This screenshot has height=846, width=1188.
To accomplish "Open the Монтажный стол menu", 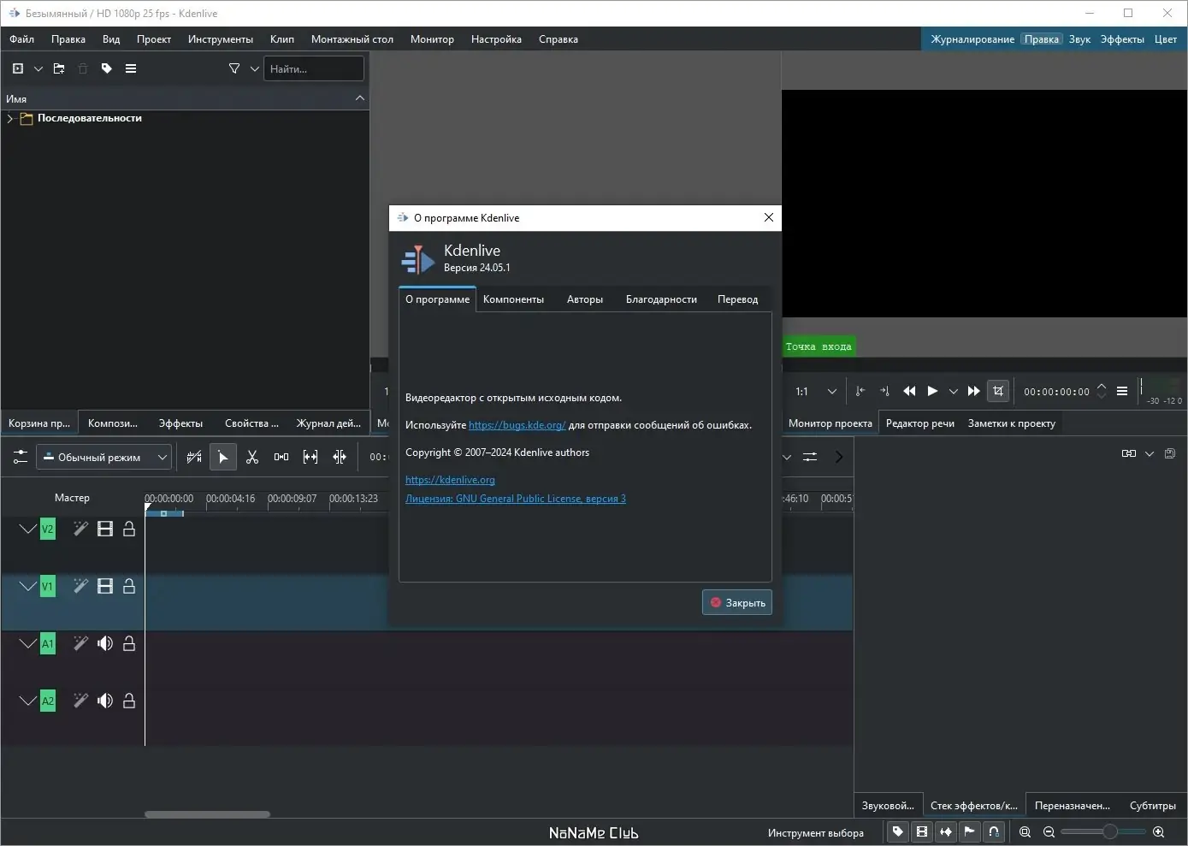I will coord(352,39).
